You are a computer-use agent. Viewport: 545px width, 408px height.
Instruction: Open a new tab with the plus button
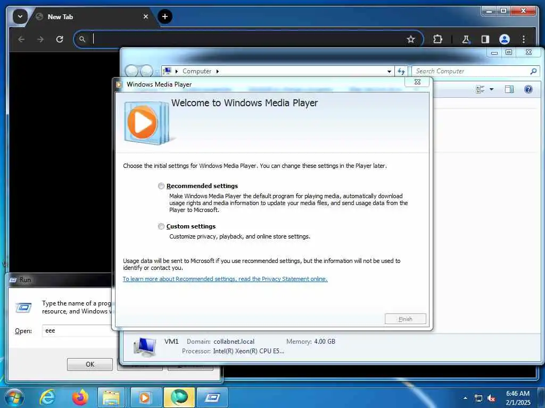[x=165, y=16]
